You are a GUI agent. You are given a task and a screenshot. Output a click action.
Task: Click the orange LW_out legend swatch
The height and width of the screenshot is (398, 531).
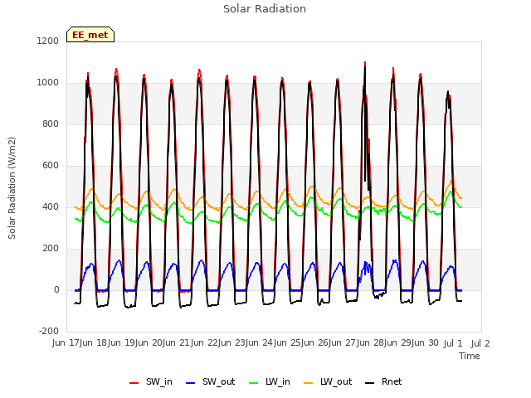(x=309, y=383)
